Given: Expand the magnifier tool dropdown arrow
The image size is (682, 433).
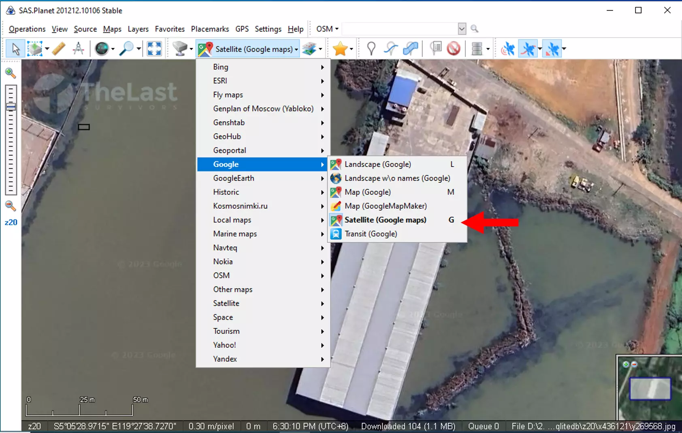Looking at the screenshot, I should [139, 49].
